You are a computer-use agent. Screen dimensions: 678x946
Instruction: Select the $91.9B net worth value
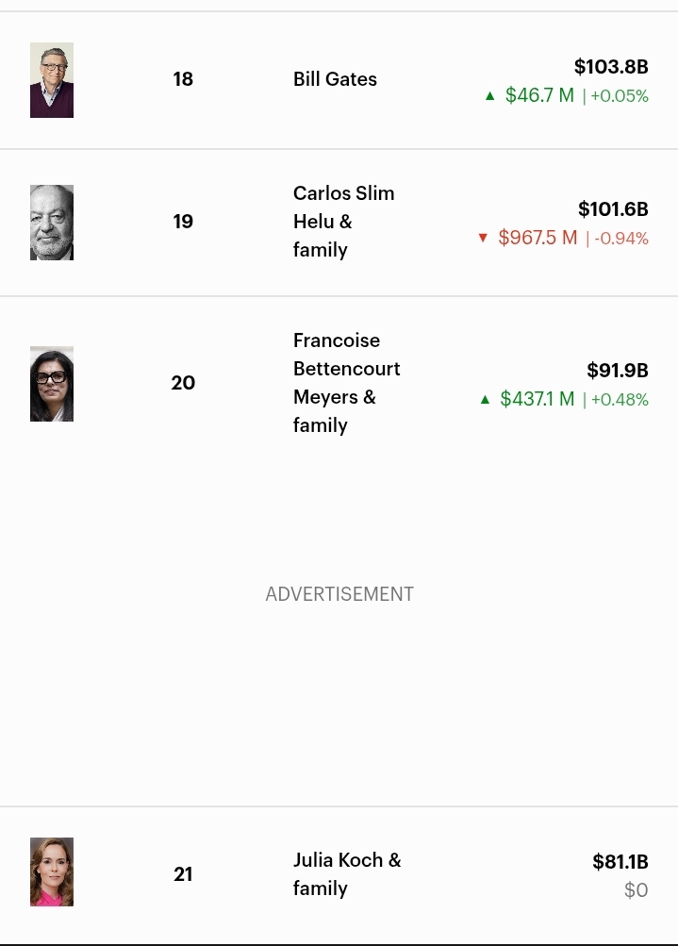point(617,371)
